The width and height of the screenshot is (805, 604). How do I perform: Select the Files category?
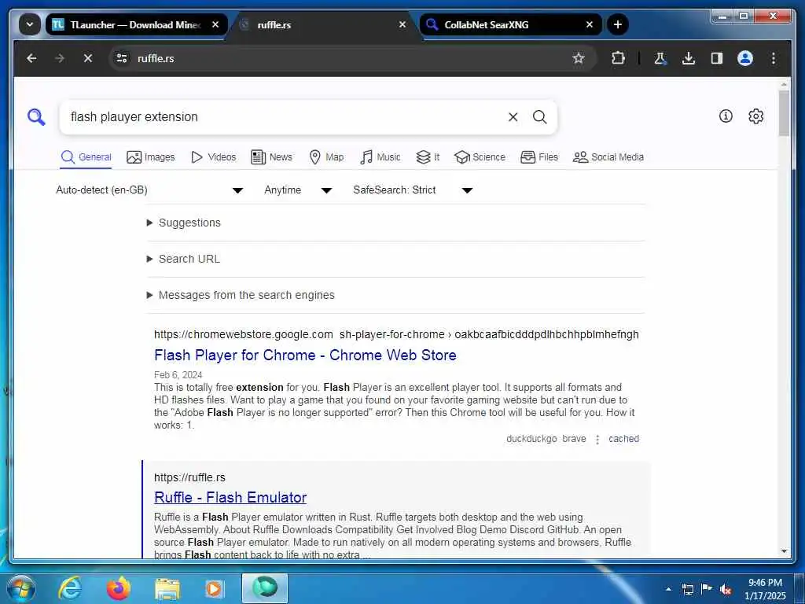click(x=539, y=157)
